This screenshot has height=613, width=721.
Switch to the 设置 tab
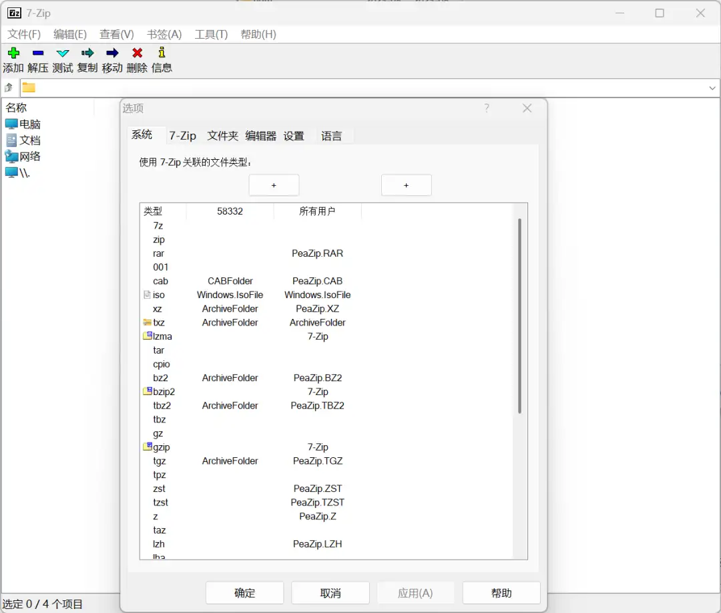point(294,136)
